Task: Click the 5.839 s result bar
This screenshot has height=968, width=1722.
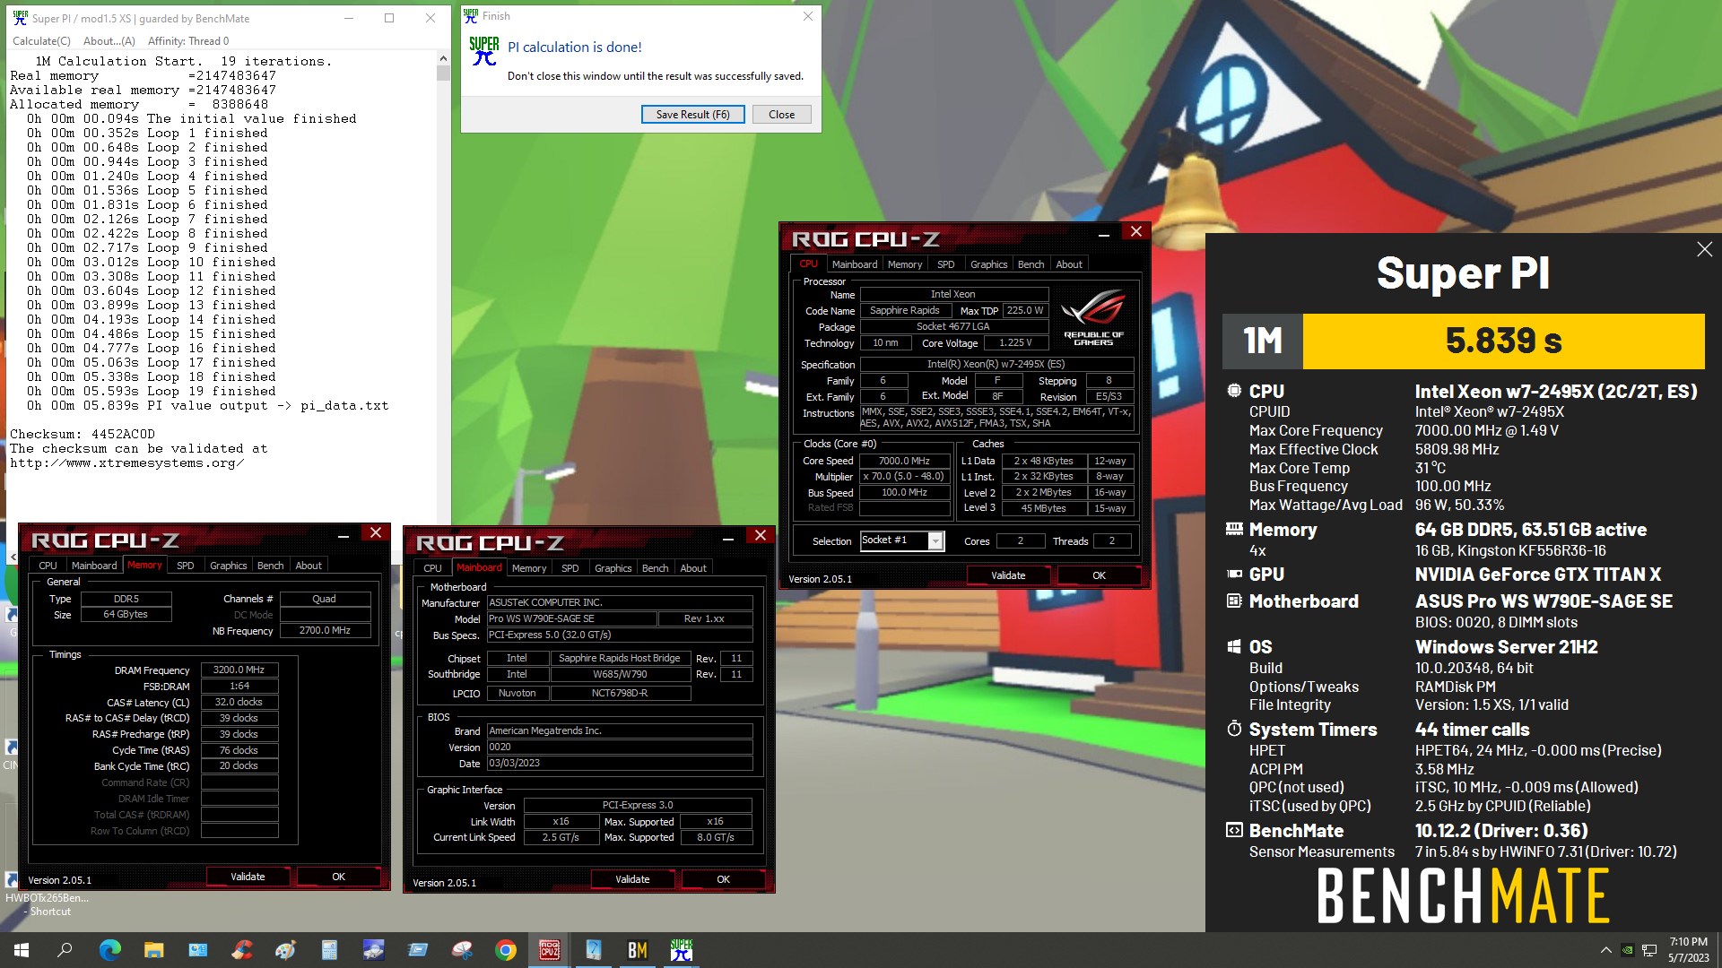Action: point(1503,341)
